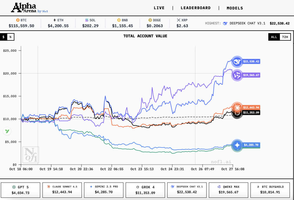Click the green chevron floating icon
Screen dimensions: 294x200
(x=7, y=131)
